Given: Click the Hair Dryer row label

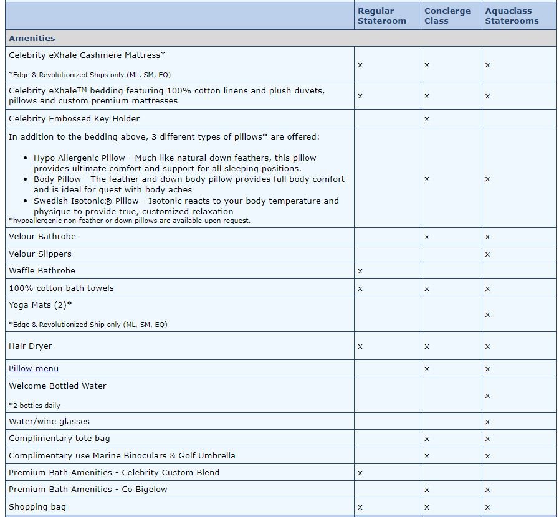Looking at the screenshot, I should [x=31, y=346].
